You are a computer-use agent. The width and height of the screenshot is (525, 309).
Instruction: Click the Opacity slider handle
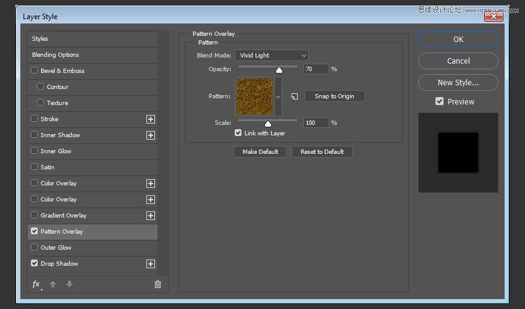tap(279, 70)
